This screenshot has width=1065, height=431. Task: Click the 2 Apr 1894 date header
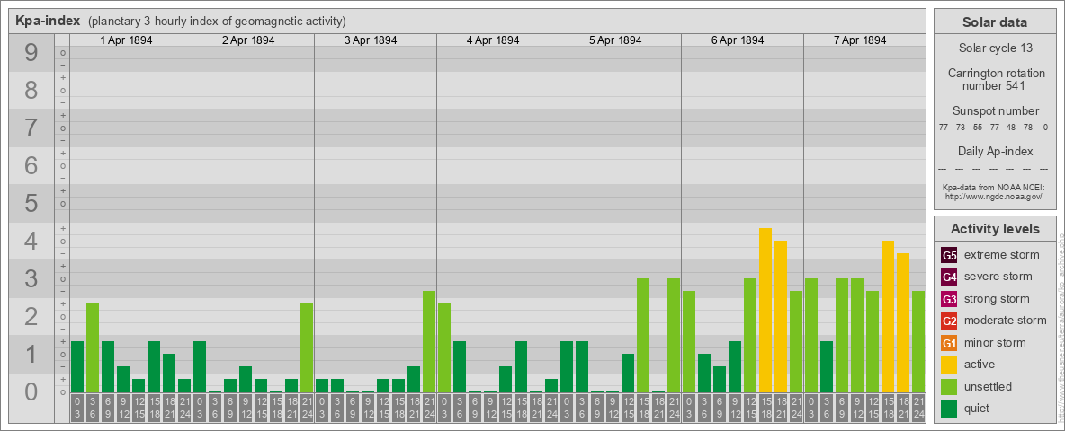click(x=248, y=40)
